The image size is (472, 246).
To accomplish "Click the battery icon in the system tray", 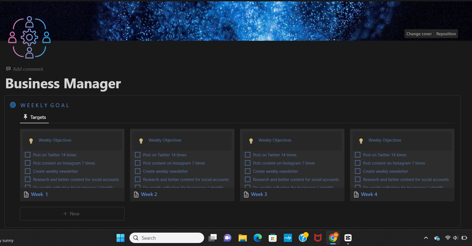I will (464, 238).
